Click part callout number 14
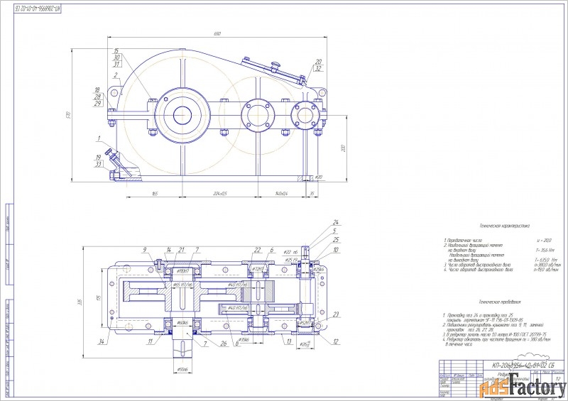This screenshot has width=568, height=401. (x=168, y=250)
